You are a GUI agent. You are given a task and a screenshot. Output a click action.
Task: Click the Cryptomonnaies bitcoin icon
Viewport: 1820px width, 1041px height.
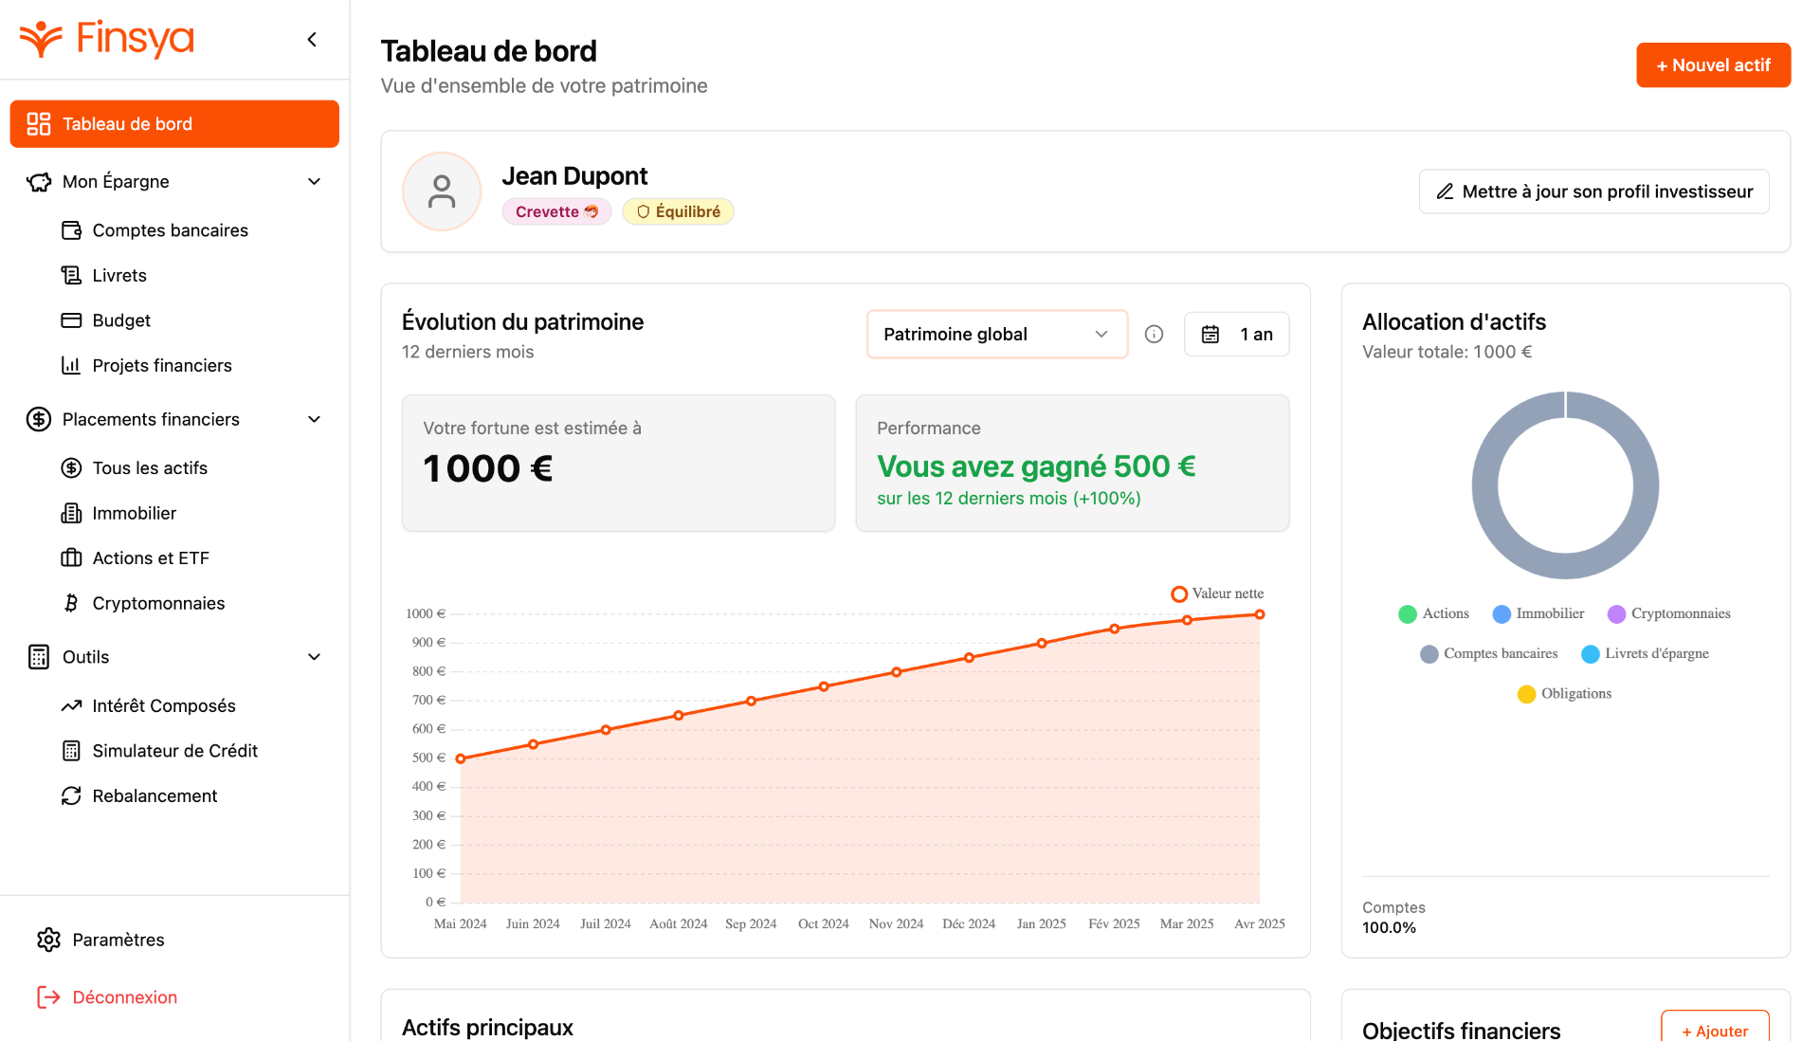(71, 603)
